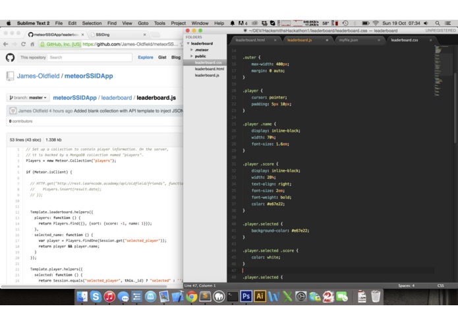
Task: Click the GitHub search field
Action: click(90, 57)
